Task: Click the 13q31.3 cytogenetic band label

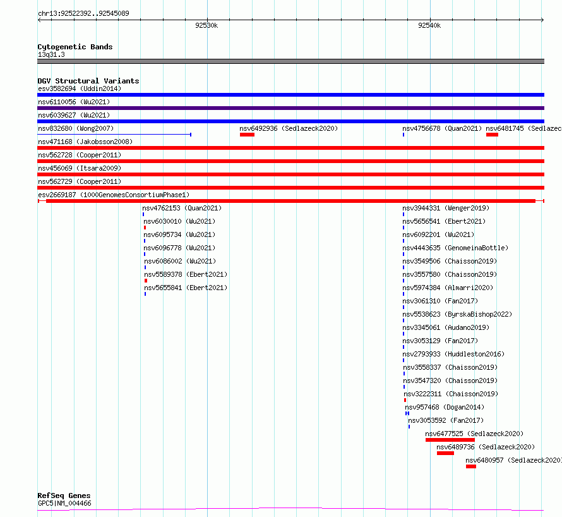Action: coord(51,54)
